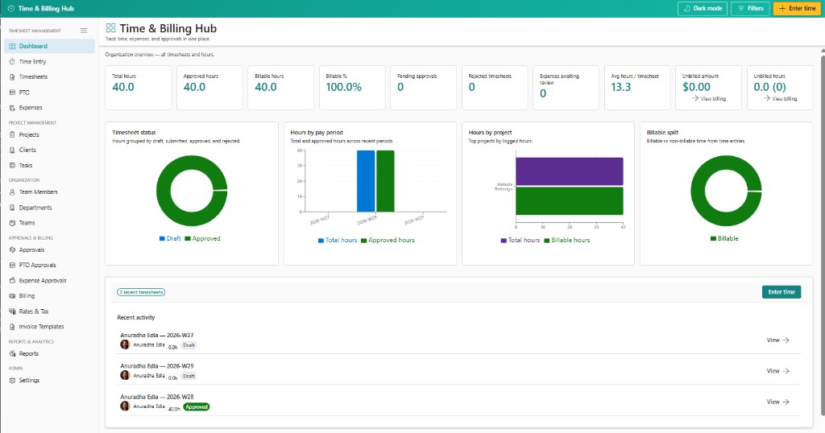
Task: Click the Team Members person icon
Action: point(12,192)
